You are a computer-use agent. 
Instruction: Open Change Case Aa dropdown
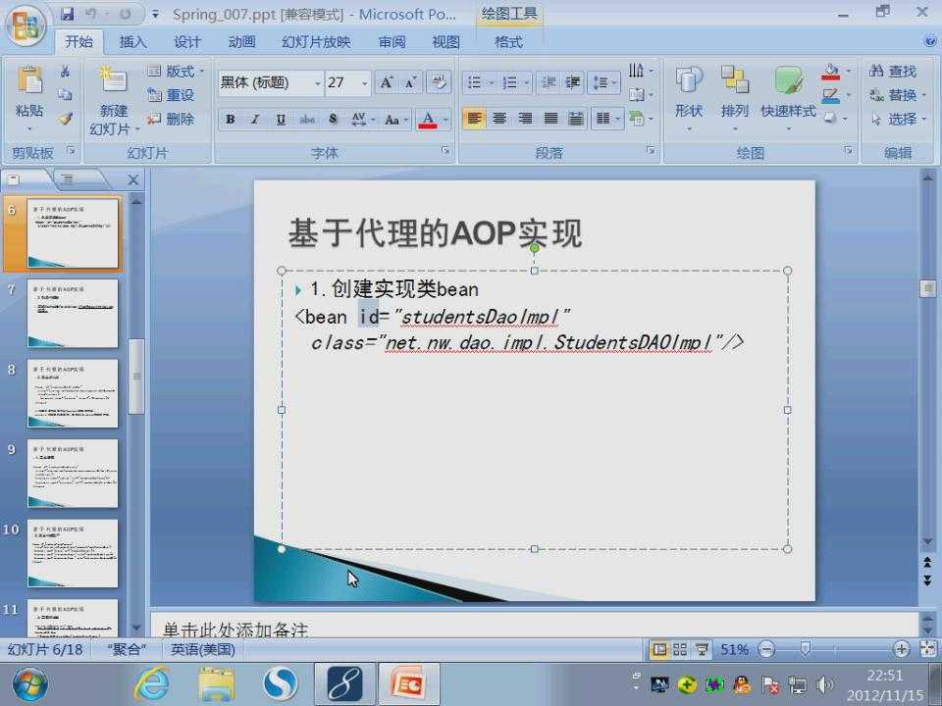[396, 119]
